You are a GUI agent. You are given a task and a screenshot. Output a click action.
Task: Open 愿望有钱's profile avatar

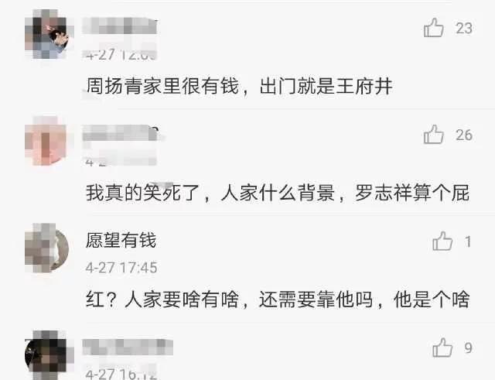click(x=46, y=248)
